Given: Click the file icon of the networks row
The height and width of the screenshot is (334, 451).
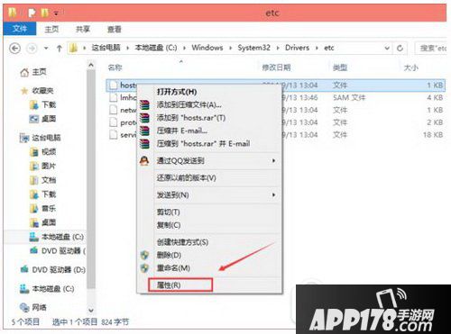Looking at the screenshot, I should [x=114, y=110].
